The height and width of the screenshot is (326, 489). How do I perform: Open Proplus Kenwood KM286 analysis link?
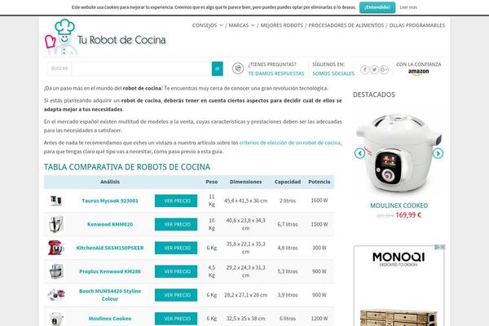tap(110, 271)
